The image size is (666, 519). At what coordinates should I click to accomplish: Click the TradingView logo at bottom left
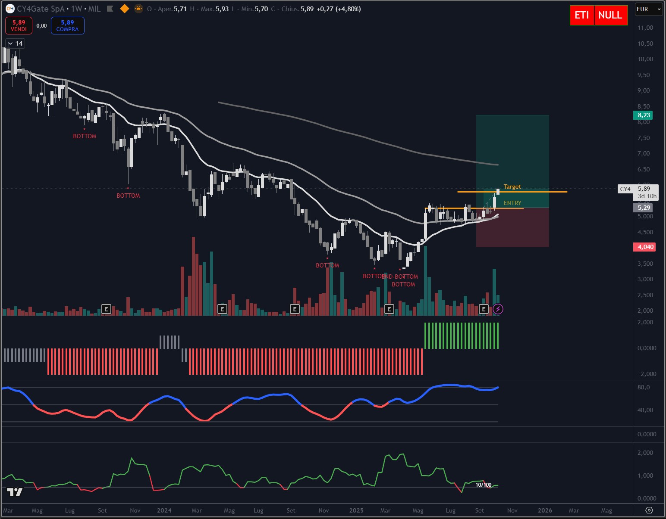tap(15, 491)
